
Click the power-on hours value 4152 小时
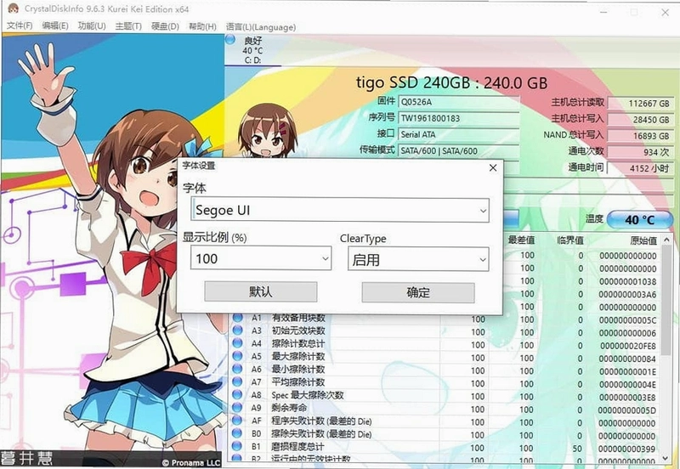pos(641,168)
